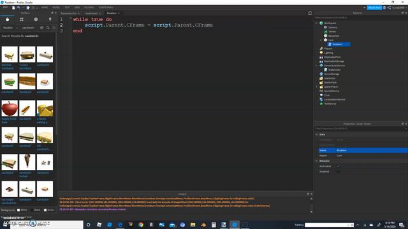
Task: Click the Toolbox filter options icon
Action: pyautogui.click(x=54, y=27)
